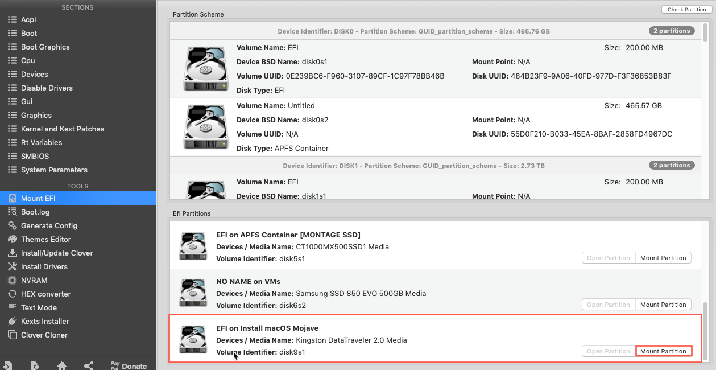Click the 'Disk Type: APFS Container' text
The image size is (716, 370).
click(x=283, y=148)
